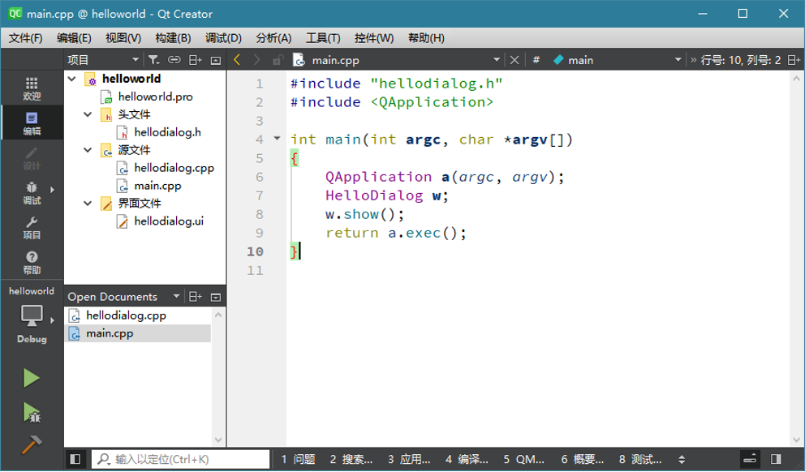Fold the main function at line 4
The width and height of the screenshot is (805, 472).
pos(278,138)
